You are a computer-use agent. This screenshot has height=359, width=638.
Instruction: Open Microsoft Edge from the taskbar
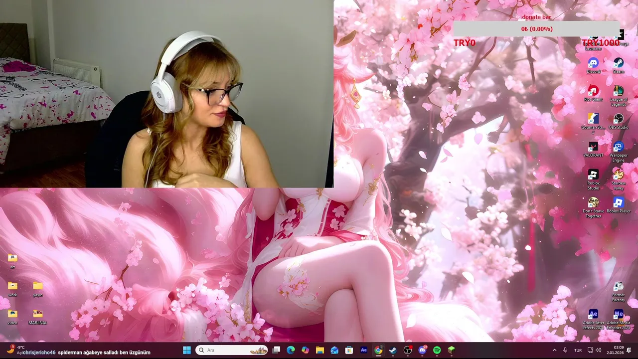click(291, 350)
